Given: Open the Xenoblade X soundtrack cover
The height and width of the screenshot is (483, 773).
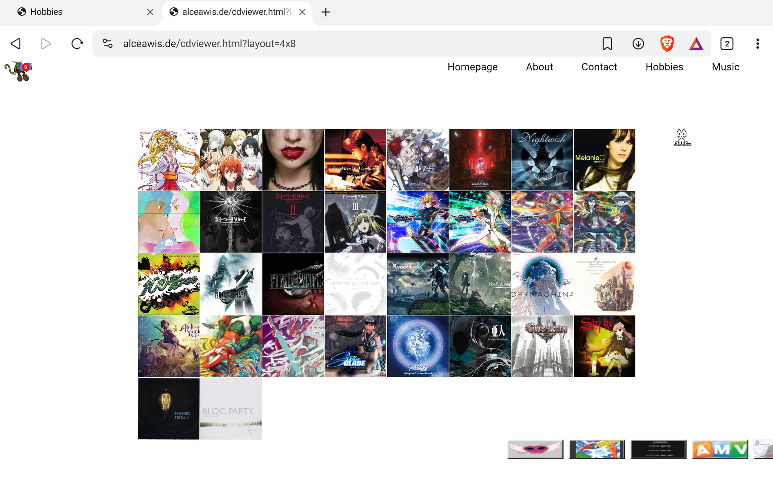Looking at the screenshot, I should (x=417, y=284).
